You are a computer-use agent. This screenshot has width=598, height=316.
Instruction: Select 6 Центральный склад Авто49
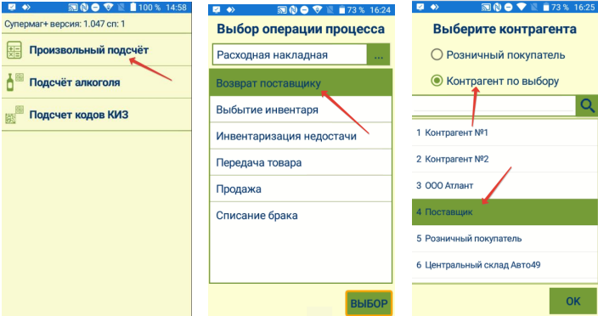[505, 265]
